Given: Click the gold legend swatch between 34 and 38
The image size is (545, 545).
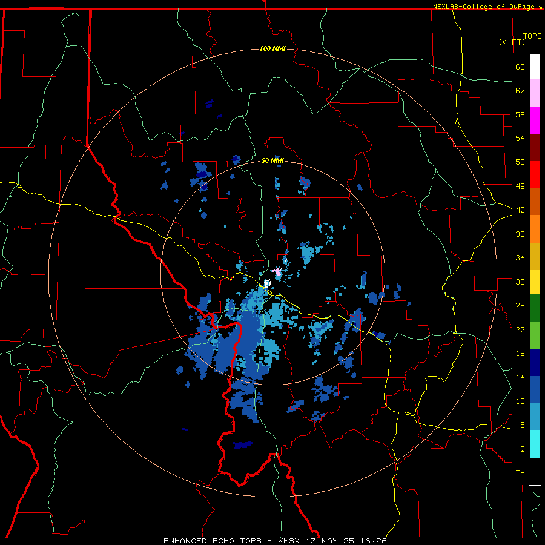Looking at the screenshot, I should point(535,256).
